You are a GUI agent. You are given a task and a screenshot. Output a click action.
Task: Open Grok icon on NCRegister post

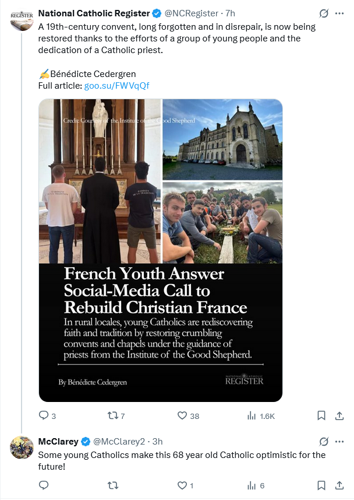tap(324, 13)
